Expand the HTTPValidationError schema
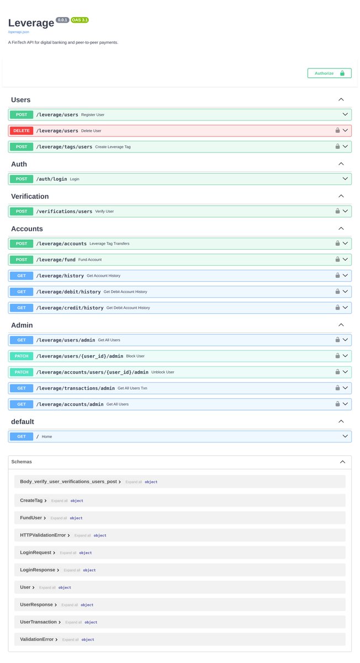 click(45, 535)
